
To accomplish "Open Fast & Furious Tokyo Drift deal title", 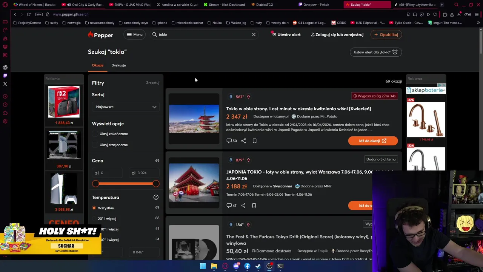I will tap(299, 240).
